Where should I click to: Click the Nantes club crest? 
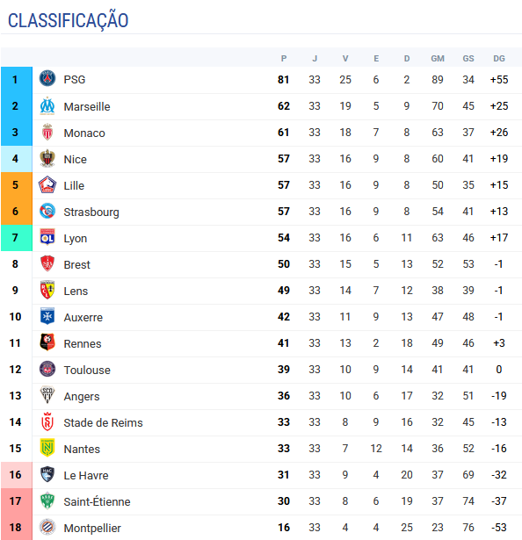coord(47,449)
